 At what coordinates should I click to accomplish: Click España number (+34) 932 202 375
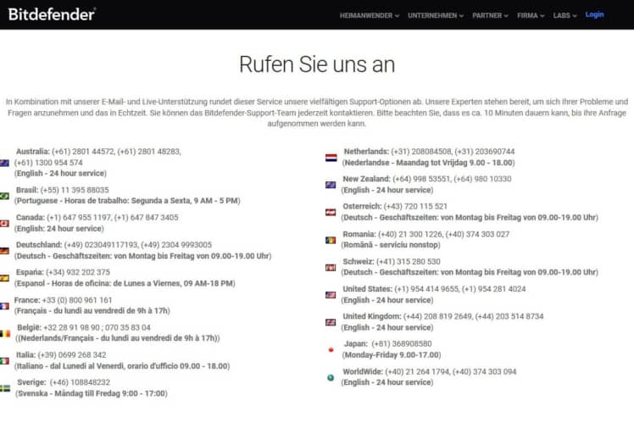pyautogui.click(x=78, y=273)
